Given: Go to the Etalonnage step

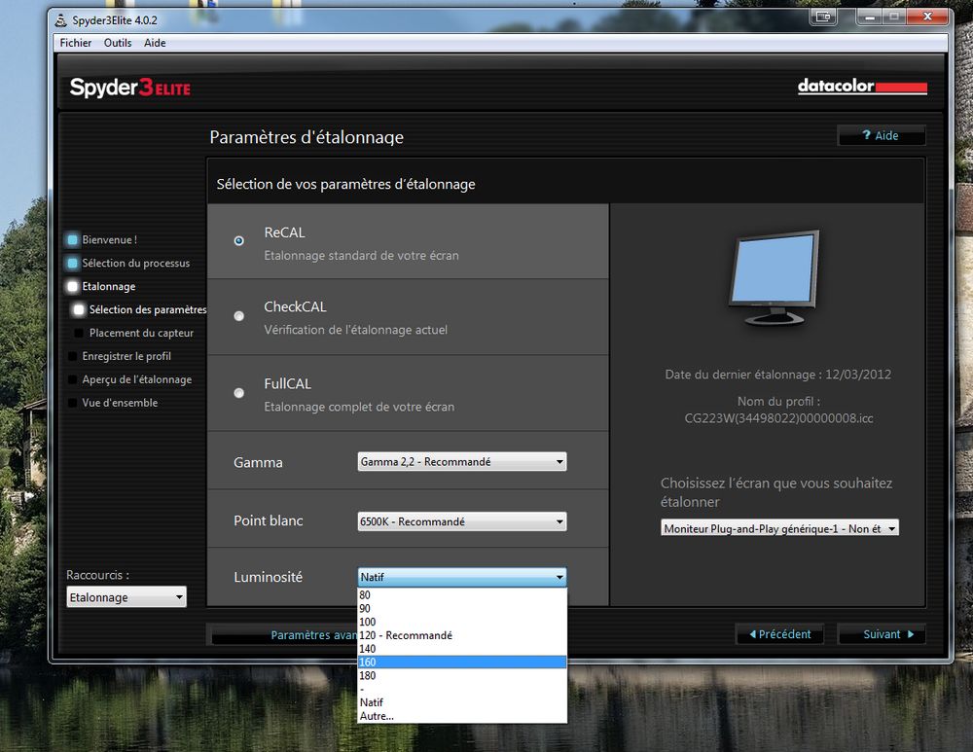Looking at the screenshot, I should pyautogui.click(x=109, y=287).
